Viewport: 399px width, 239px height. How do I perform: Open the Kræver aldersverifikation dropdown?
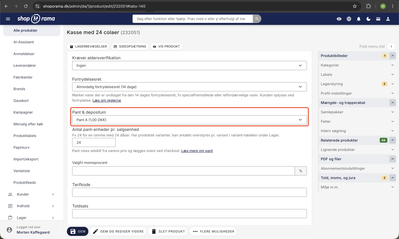[x=189, y=65]
